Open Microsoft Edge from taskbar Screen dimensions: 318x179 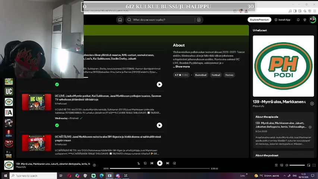click(x=102, y=176)
